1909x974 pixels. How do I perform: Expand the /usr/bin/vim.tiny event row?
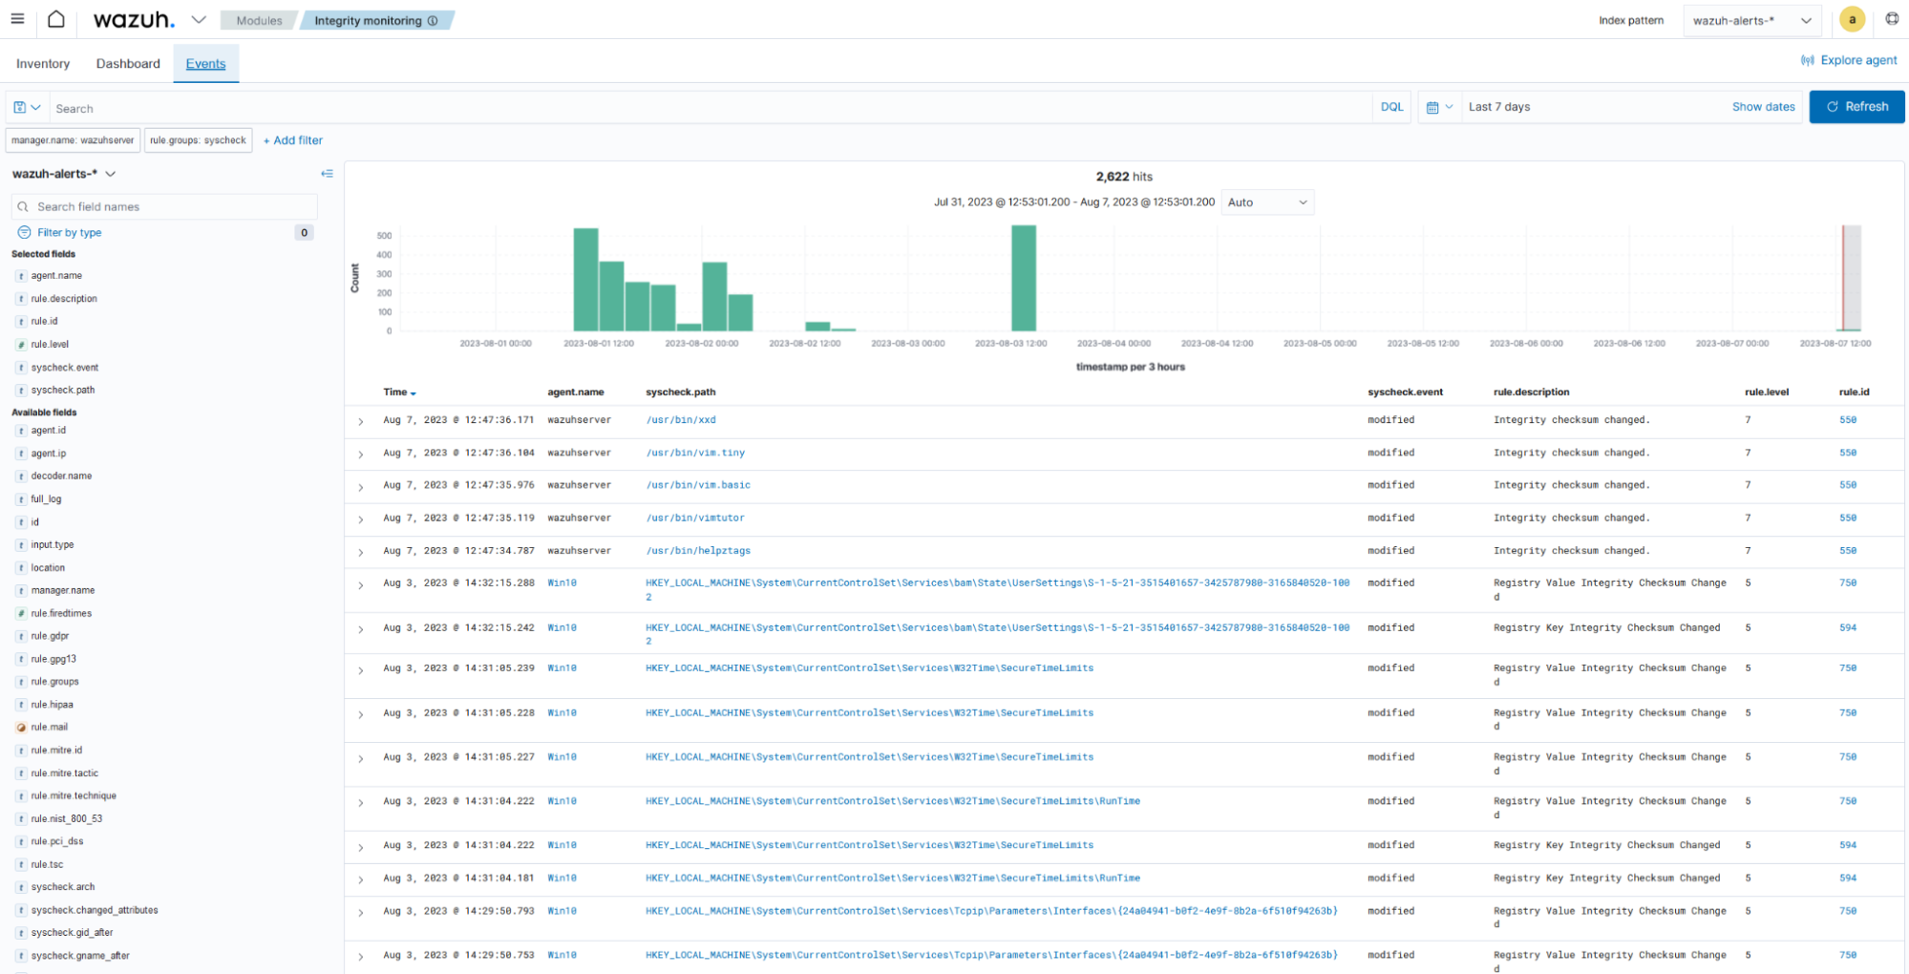(x=360, y=455)
